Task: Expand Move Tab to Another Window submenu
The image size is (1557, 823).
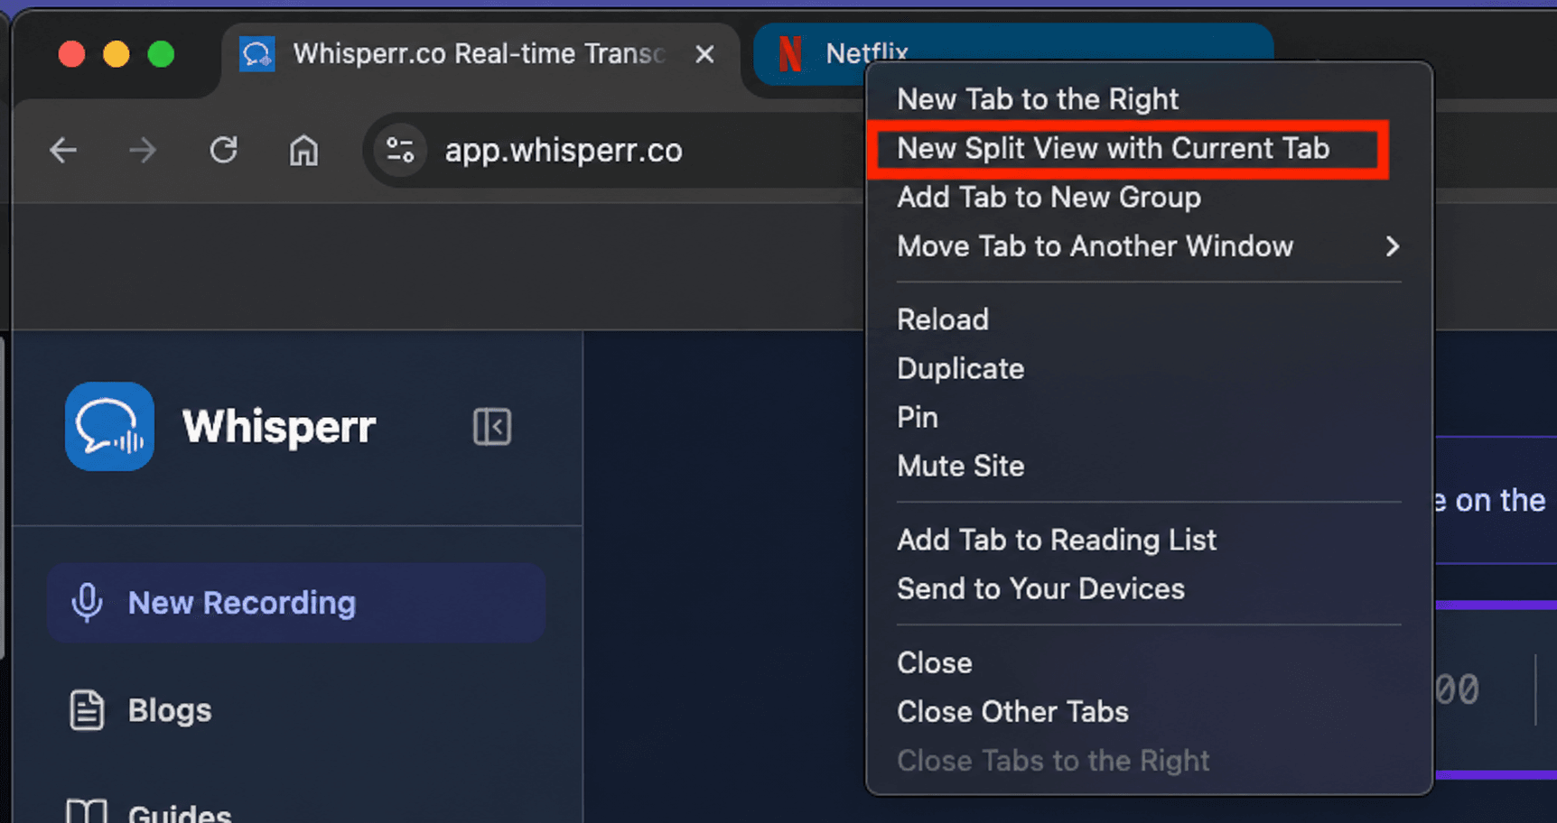Action: (1149, 246)
